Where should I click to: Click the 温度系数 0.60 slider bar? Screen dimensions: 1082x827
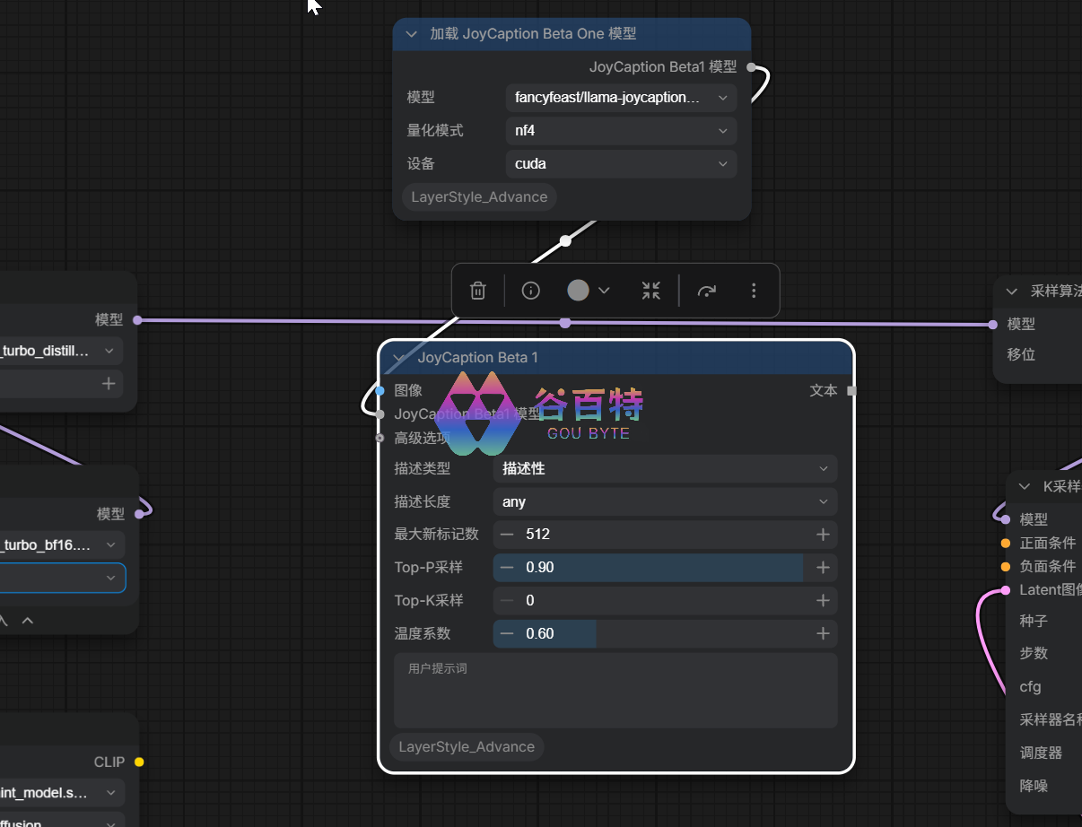pos(665,633)
